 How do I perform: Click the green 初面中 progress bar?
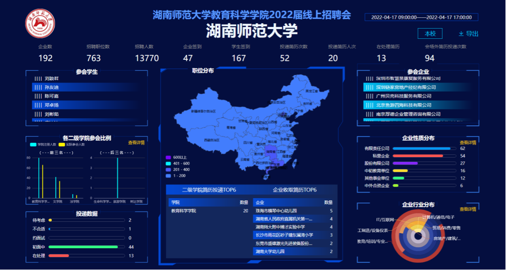(83, 247)
